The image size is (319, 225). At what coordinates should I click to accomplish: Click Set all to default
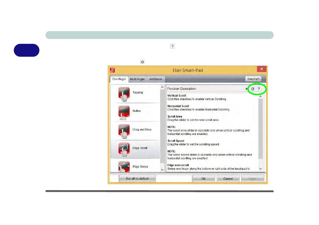tap(137, 178)
